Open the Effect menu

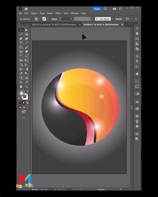tap(58, 13)
